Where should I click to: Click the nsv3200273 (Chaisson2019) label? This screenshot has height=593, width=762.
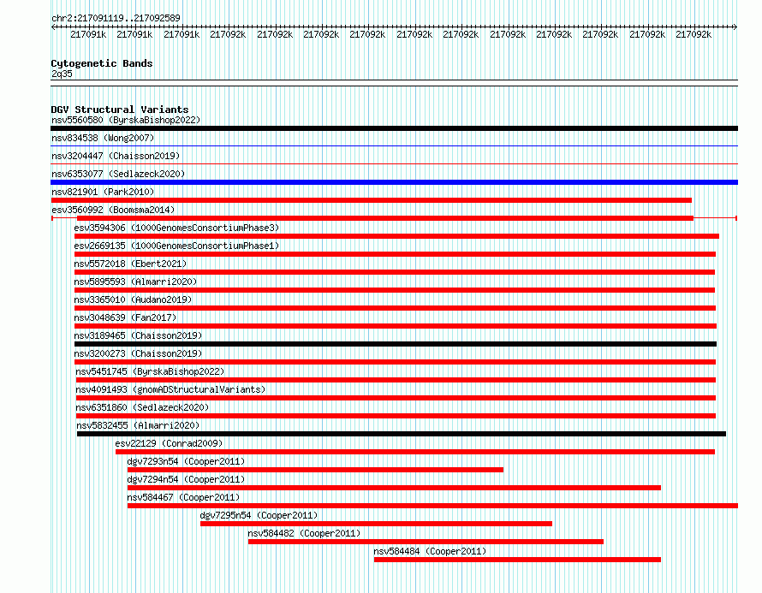point(138,353)
